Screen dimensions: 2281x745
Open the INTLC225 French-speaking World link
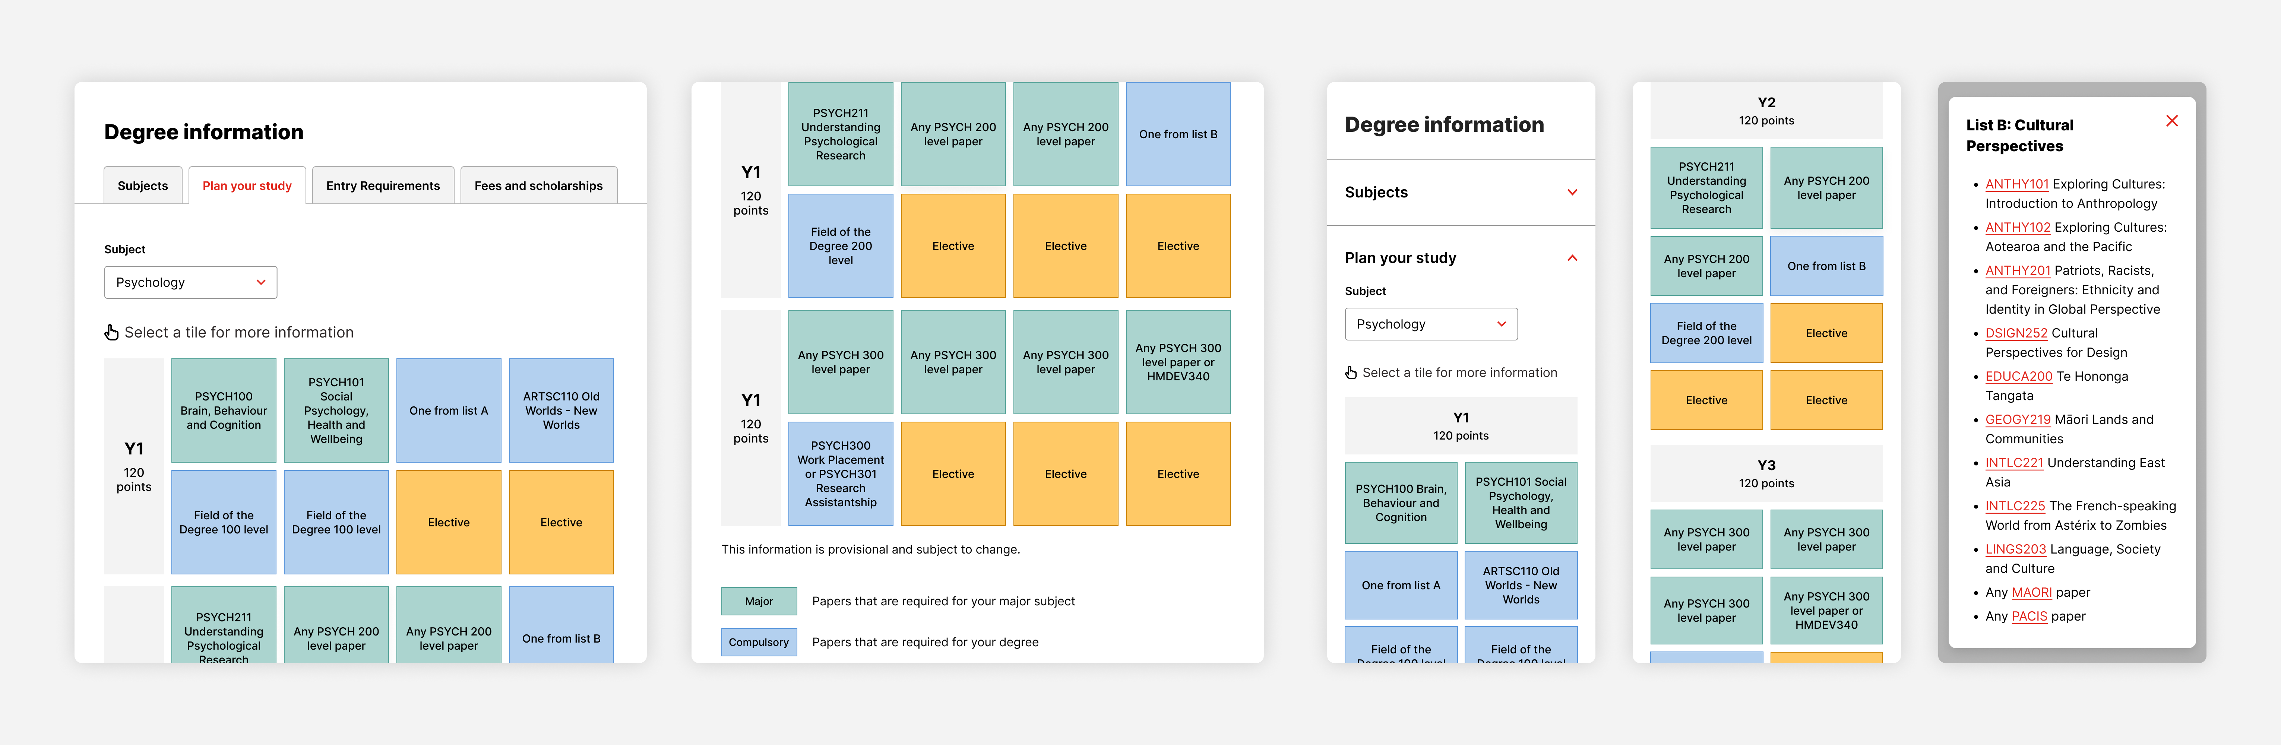point(2015,506)
